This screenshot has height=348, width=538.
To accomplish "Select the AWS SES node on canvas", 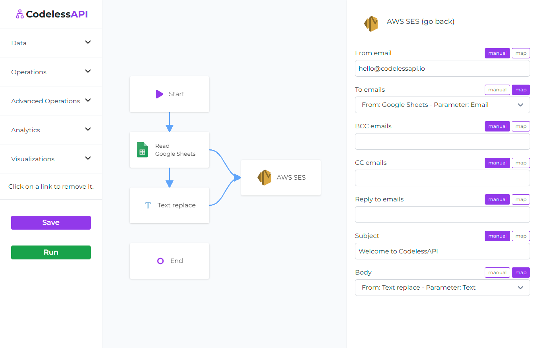I will [x=281, y=178].
